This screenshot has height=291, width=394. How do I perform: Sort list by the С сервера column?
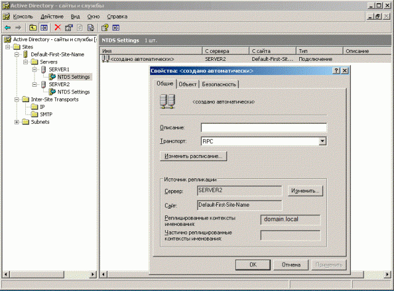tap(225, 51)
